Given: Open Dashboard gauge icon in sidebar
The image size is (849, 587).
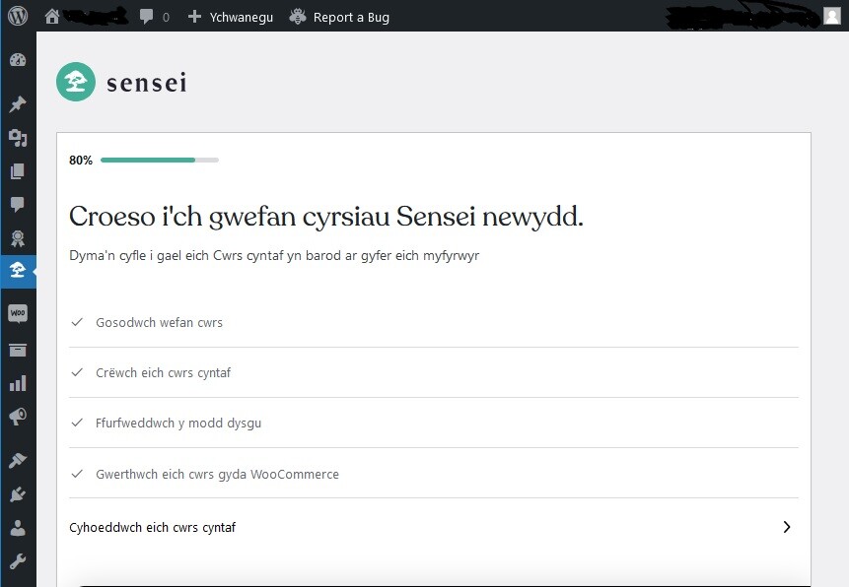Looking at the screenshot, I should click(x=18, y=60).
